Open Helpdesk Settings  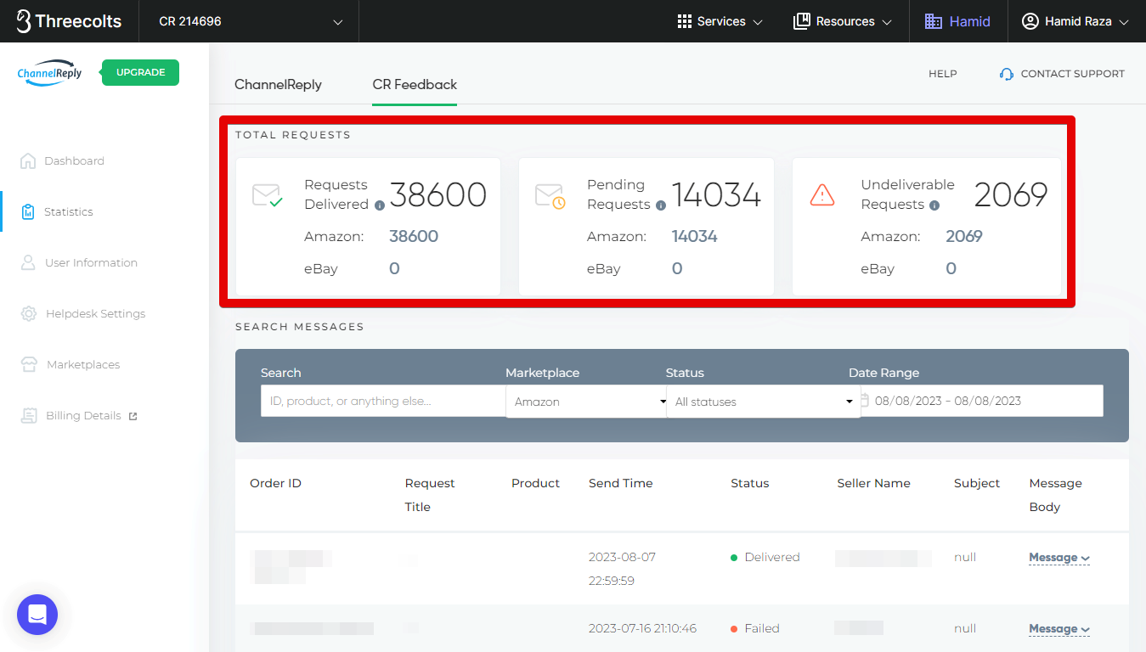[95, 313]
